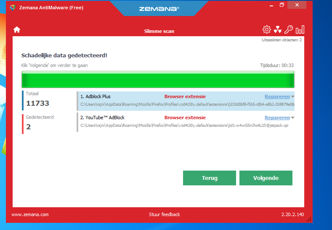Screen dimensions: 332x230
Task: Close the Zemana AntiMalware window
Action: pos(297,5)
